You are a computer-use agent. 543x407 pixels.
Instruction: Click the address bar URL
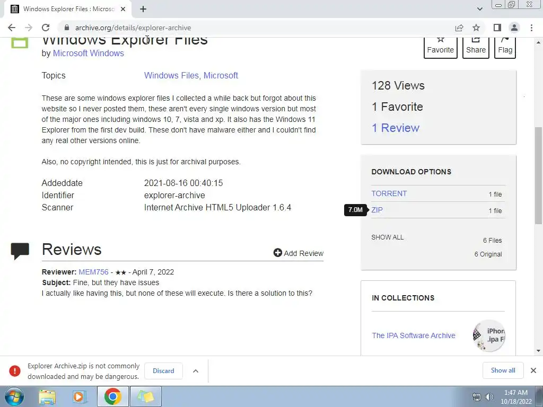(133, 28)
